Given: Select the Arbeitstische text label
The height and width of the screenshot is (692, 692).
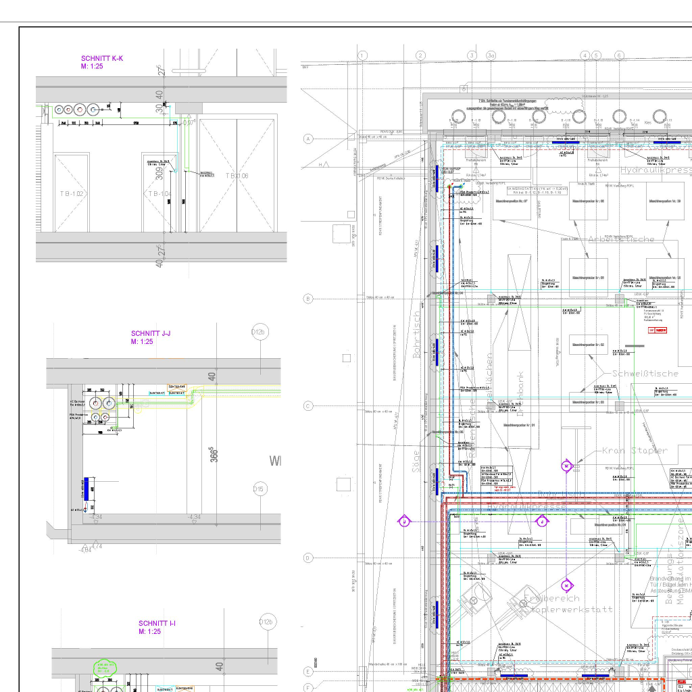Looking at the screenshot, I should [x=620, y=239].
